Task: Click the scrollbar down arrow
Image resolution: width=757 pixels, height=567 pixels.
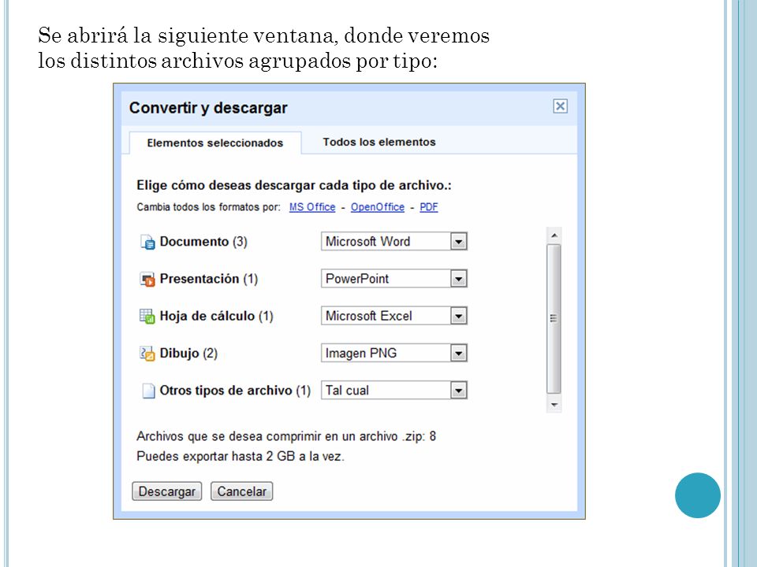Action: coord(554,405)
